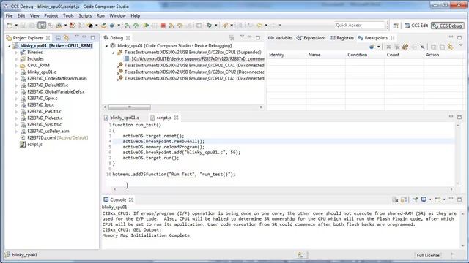Toggle Scroll Lock in Console toolbar
The width and height of the screenshot is (469, 263).
[404, 199]
